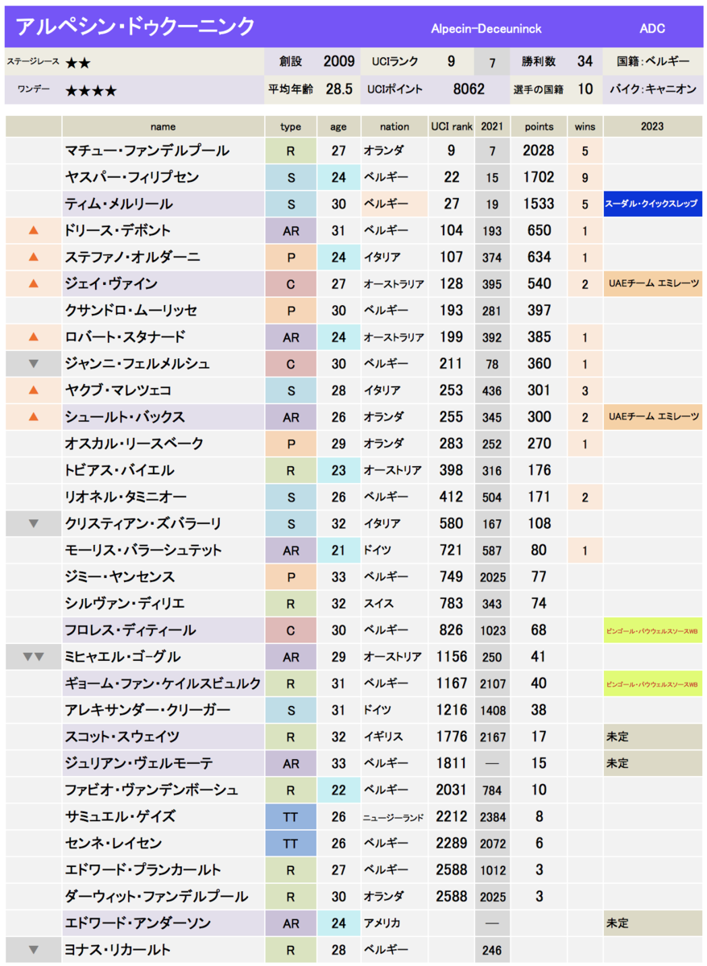Screen dimensions: 707x966
Task: Click the four-star ワンデー rating
Action: point(91,91)
